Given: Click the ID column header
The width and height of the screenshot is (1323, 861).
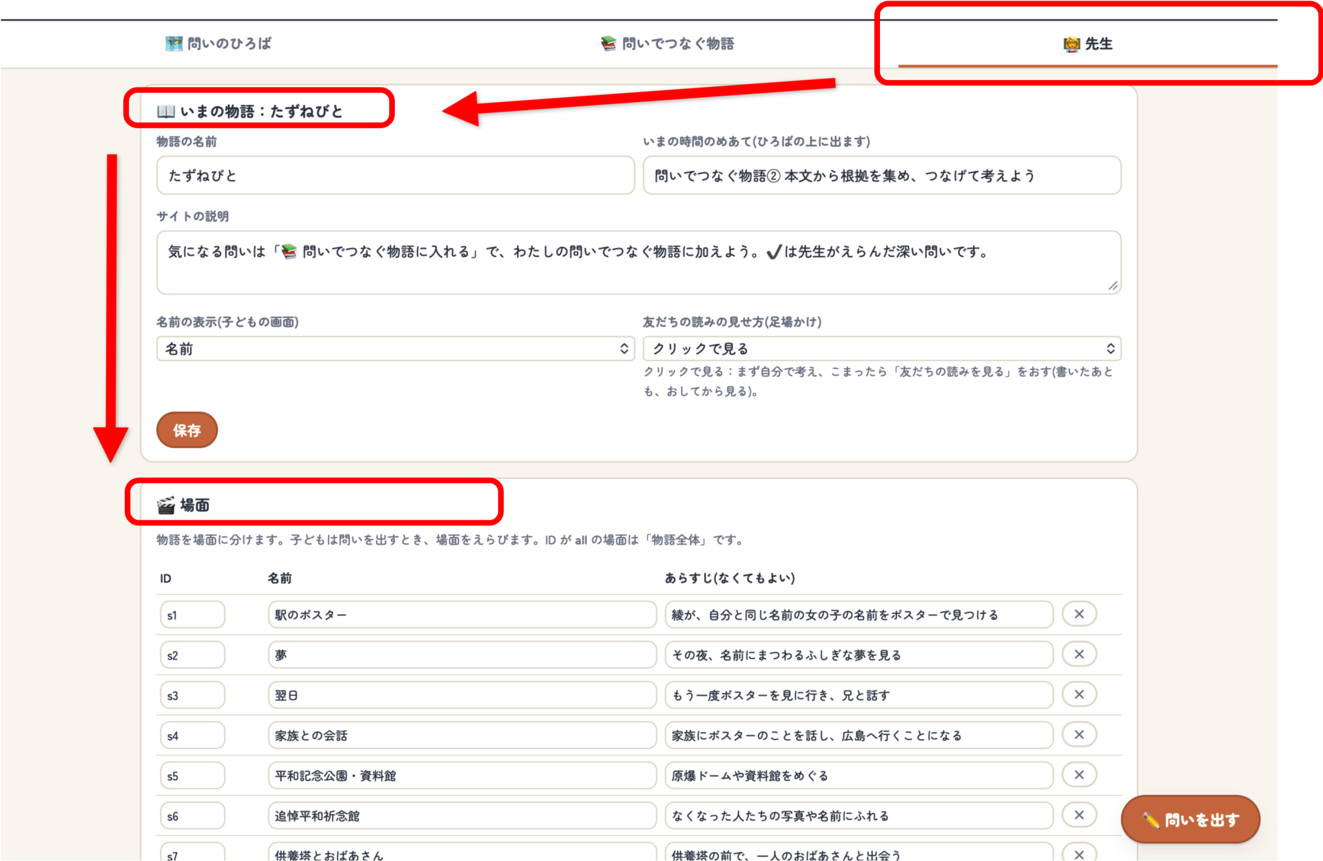Looking at the screenshot, I should coord(165,578).
